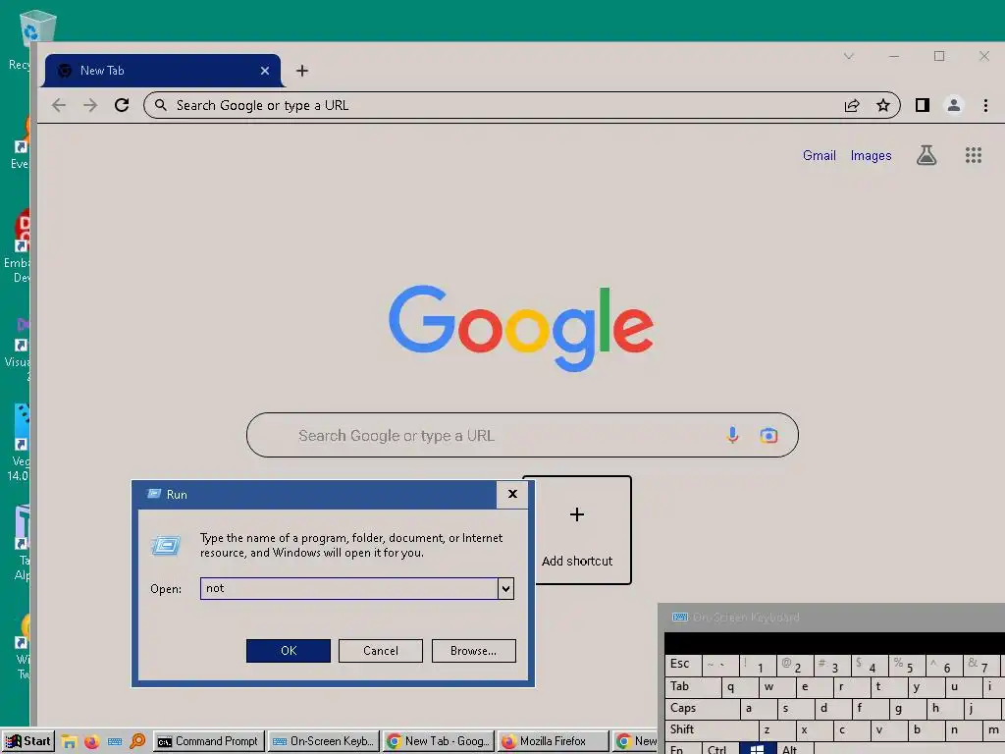Click the 5 key on the On-Screen Keyboard
Image resolution: width=1005 pixels, height=754 pixels.
[907, 665]
